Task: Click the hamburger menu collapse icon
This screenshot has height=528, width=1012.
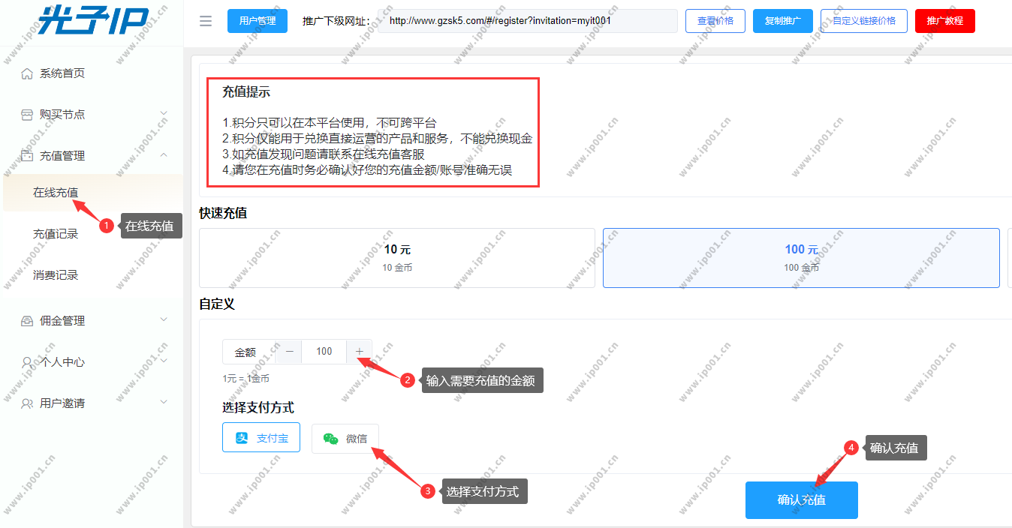Action: (x=206, y=21)
